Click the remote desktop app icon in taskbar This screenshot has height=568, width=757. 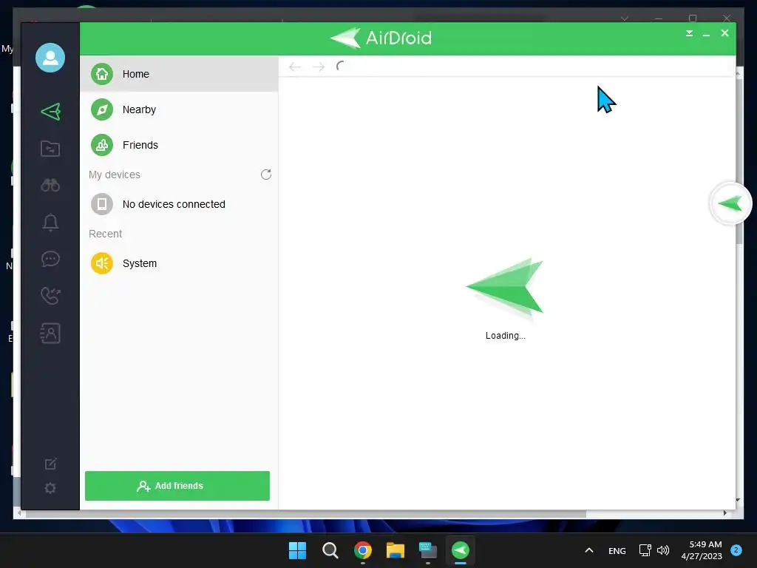[x=428, y=550]
